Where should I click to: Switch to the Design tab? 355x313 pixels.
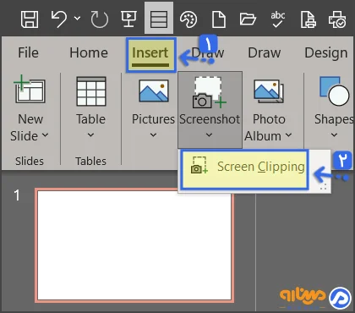click(326, 52)
